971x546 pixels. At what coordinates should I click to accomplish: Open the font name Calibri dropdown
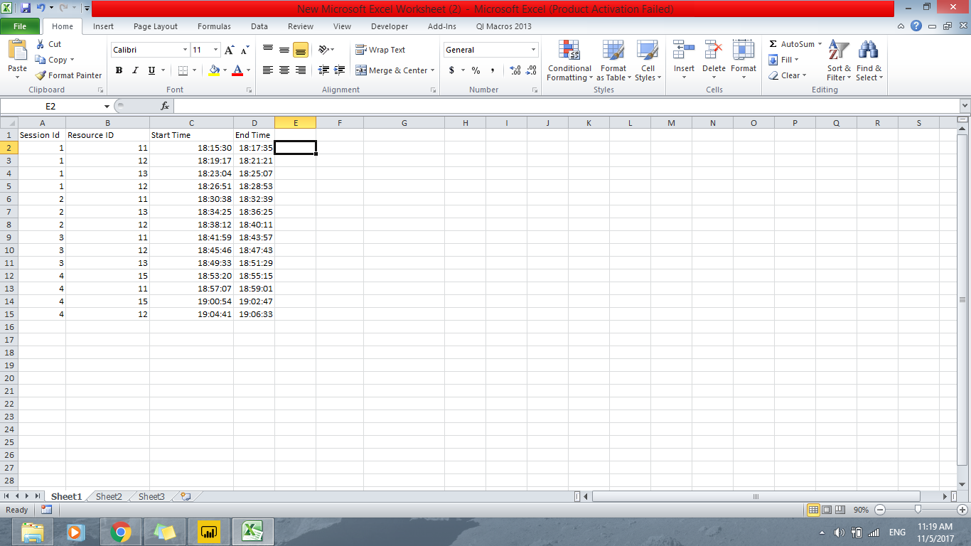pyautogui.click(x=185, y=50)
